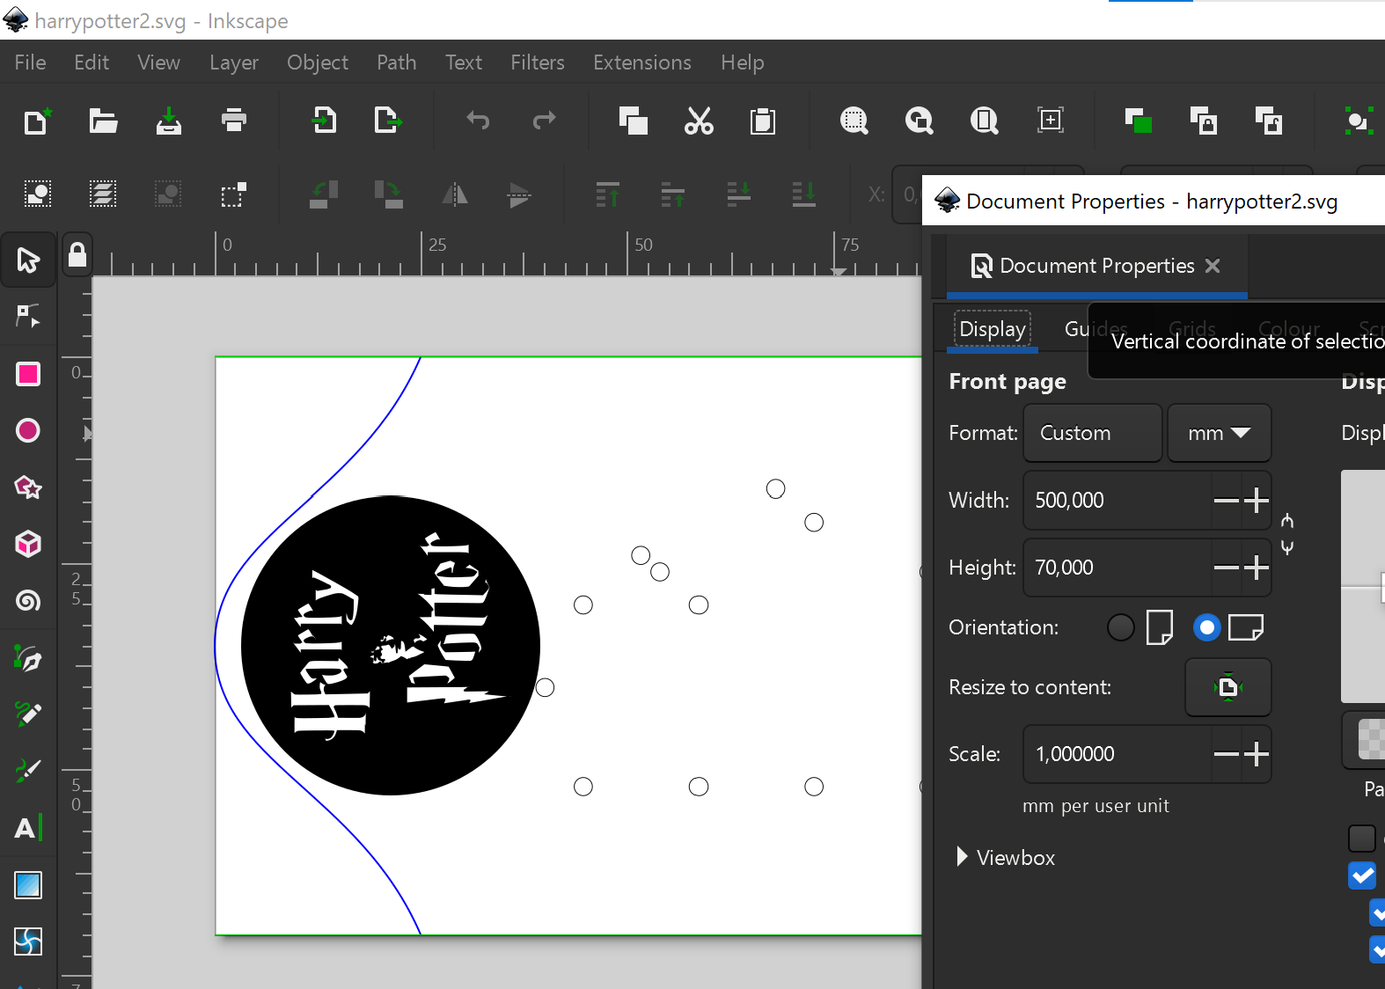Screen dimensions: 1385x989
Task: Expand the Viewbox section
Action: pyautogui.click(x=962, y=857)
